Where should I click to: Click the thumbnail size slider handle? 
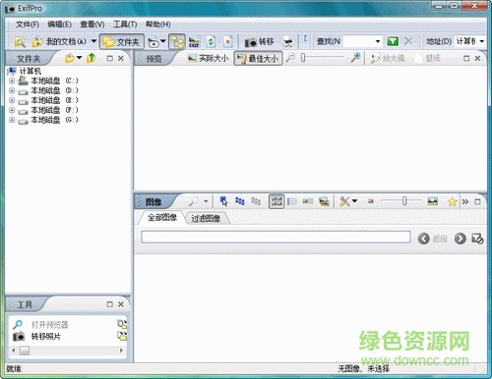[x=404, y=201]
